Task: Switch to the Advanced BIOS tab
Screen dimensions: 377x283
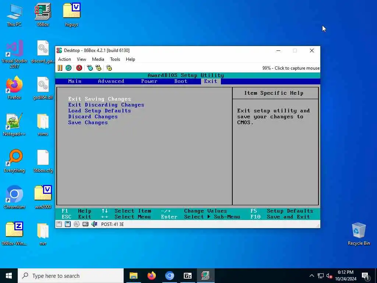Action: (x=111, y=81)
